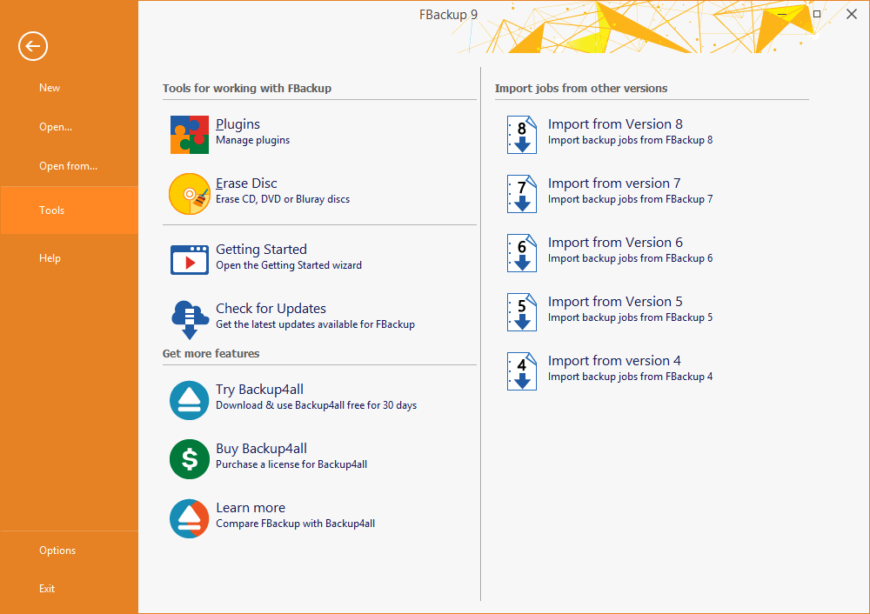
Task: Click the Getting Started video icon
Action: click(189, 259)
